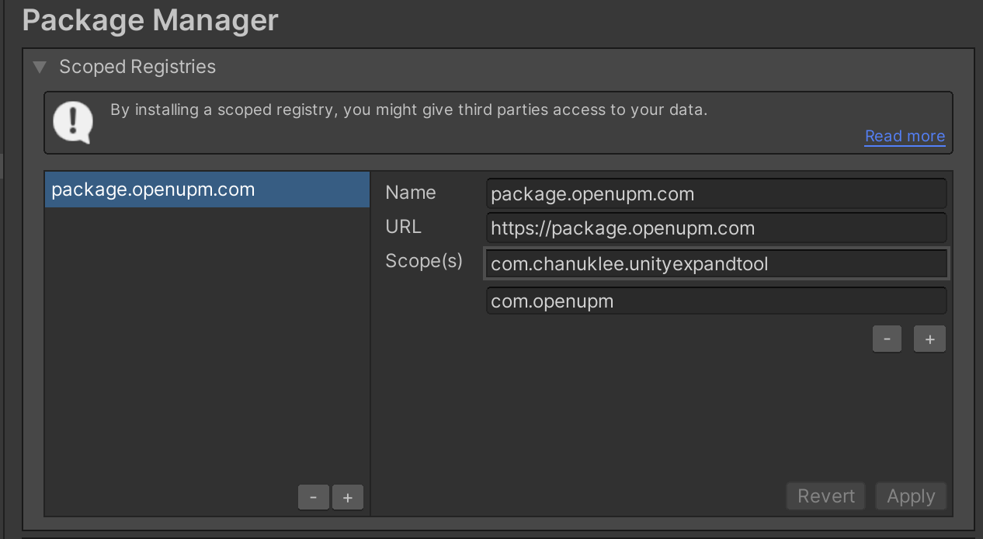Click the Name label
This screenshot has width=983, height=539.
coord(411,193)
